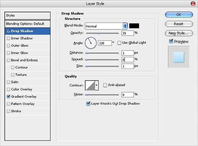
Task: Uncheck Layer Knocks Out Drop Shadow
Action: coord(88,104)
